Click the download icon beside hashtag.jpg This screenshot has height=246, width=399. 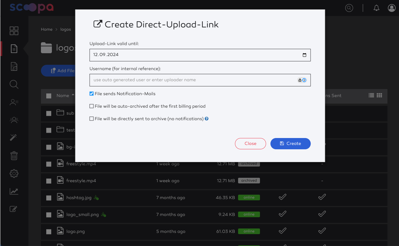pos(97,198)
